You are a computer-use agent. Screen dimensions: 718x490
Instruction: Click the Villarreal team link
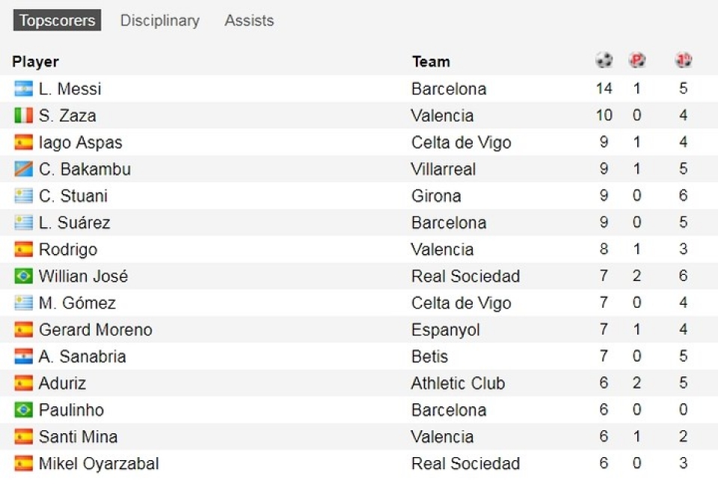(443, 170)
